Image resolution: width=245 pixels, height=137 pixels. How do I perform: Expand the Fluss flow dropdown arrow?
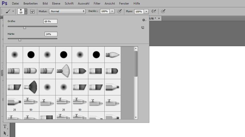(x=146, y=11)
